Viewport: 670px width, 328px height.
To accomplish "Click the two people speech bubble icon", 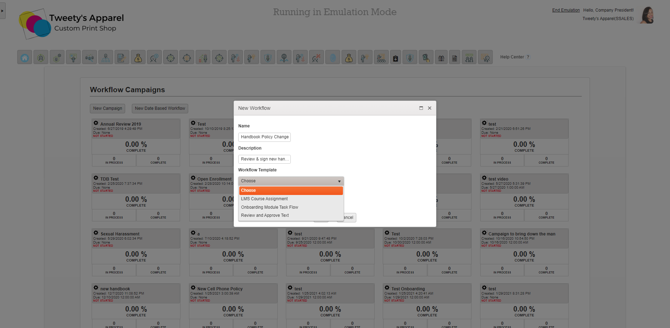I will 469,57.
